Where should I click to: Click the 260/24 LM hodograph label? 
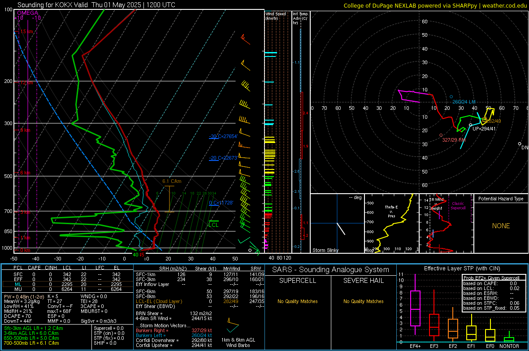click(464, 102)
